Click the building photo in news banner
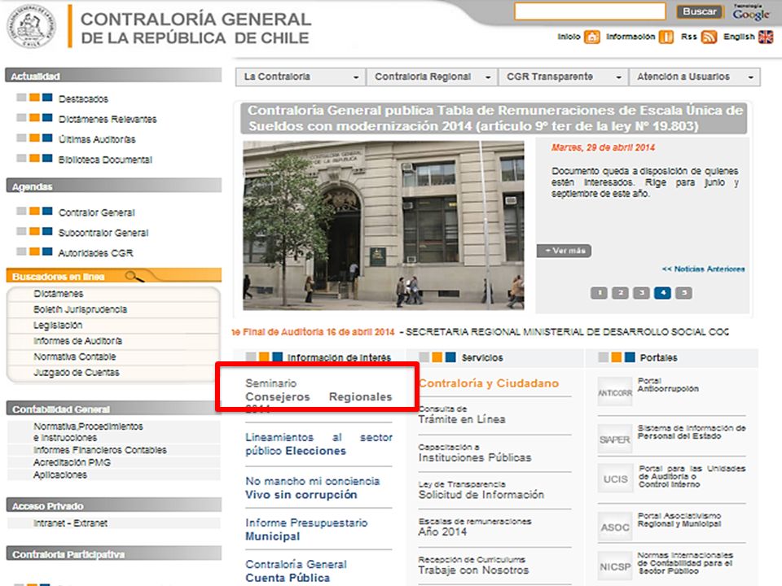The height and width of the screenshot is (586, 782). tap(384, 225)
